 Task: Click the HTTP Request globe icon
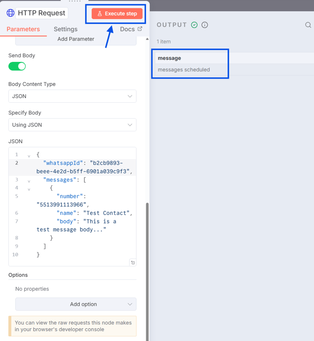[10, 13]
